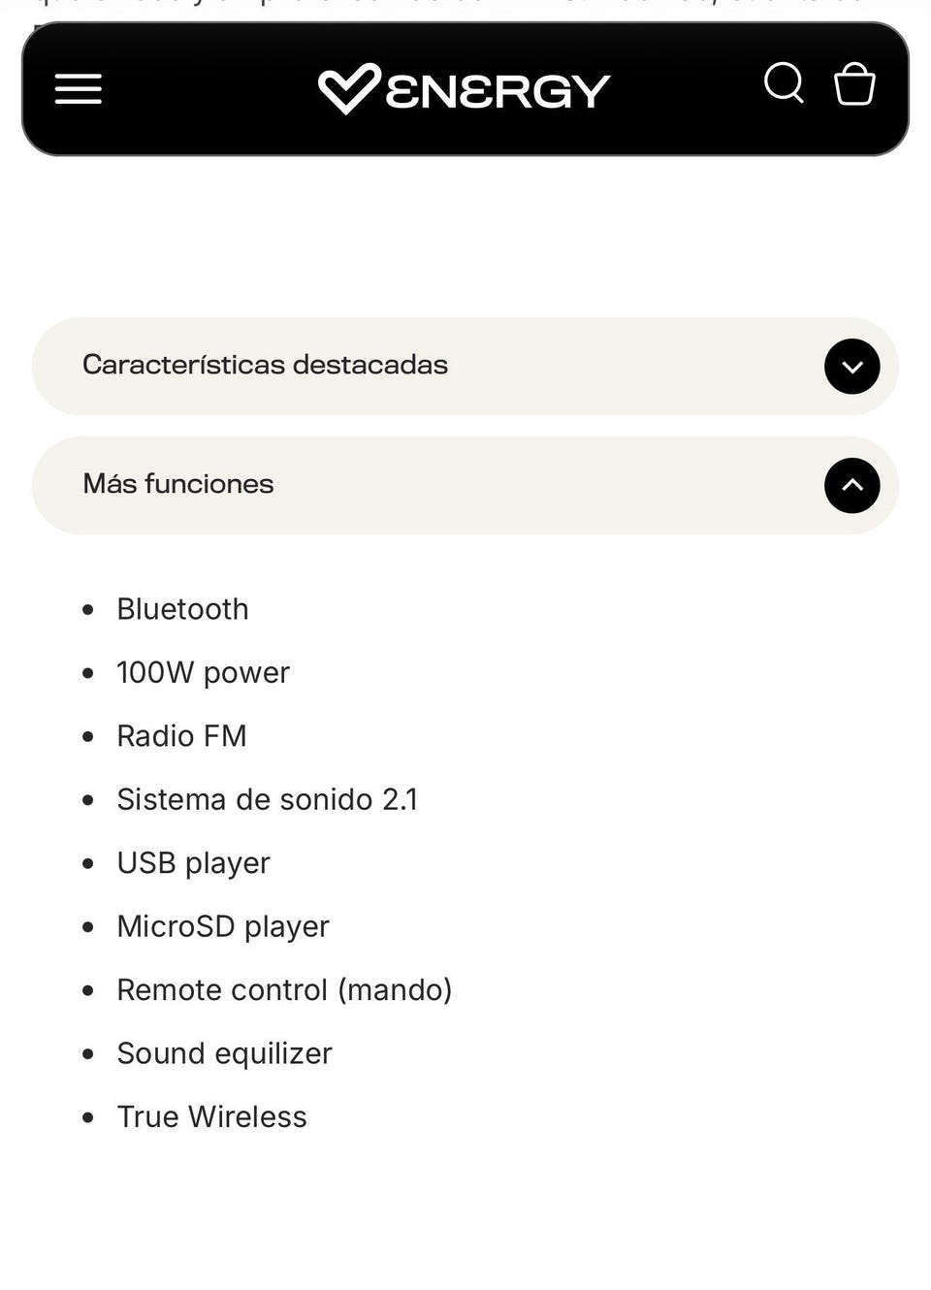This screenshot has height=1290, width=931.
Task: Click the Características destacadas section title
Action: pyautogui.click(x=265, y=366)
